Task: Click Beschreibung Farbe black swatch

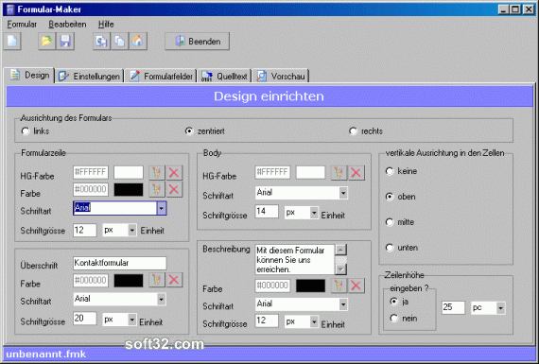Action: coord(311,286)
